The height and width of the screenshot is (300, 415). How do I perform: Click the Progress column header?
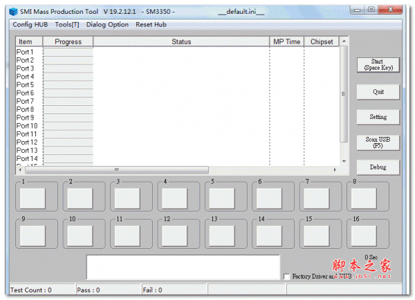click(x=68, y=41)
